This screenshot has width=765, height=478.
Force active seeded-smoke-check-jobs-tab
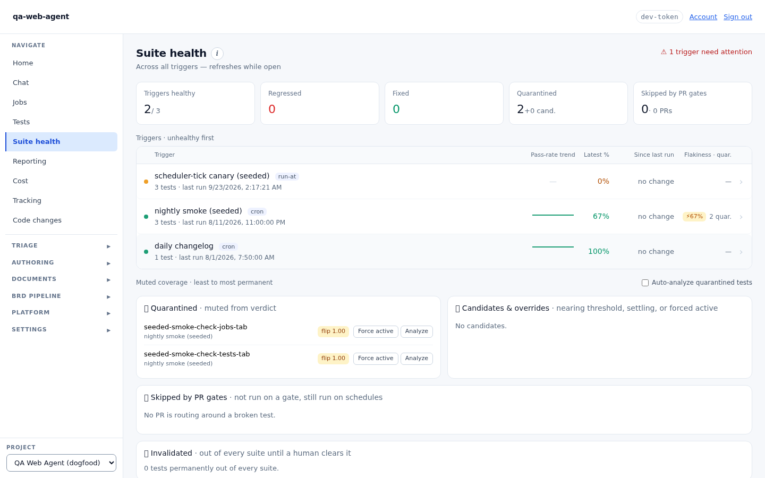click(376, 331)
